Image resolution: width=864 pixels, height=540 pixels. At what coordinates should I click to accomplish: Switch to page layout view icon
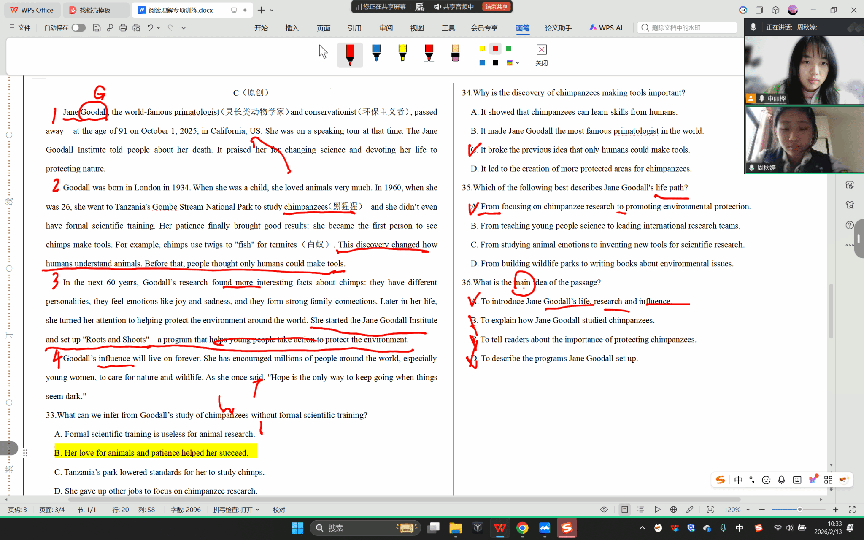point(625,510)
